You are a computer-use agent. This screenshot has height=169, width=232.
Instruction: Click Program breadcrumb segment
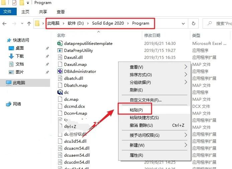pyautogui.click(x=141, y=23)
